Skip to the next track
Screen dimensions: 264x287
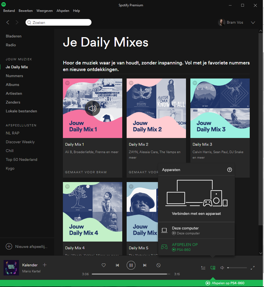click(144, 265)
